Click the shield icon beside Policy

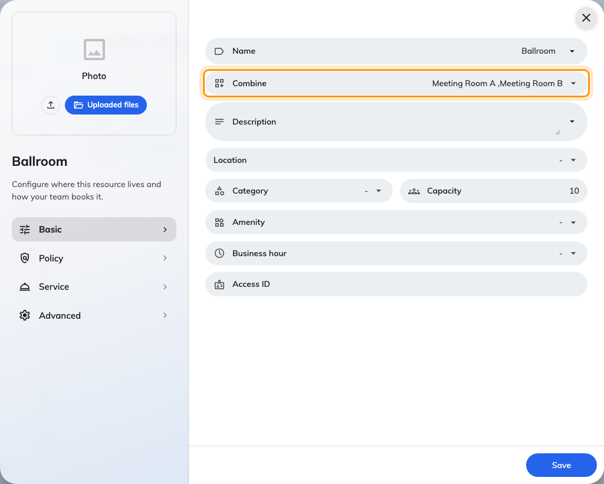point(25,258)
